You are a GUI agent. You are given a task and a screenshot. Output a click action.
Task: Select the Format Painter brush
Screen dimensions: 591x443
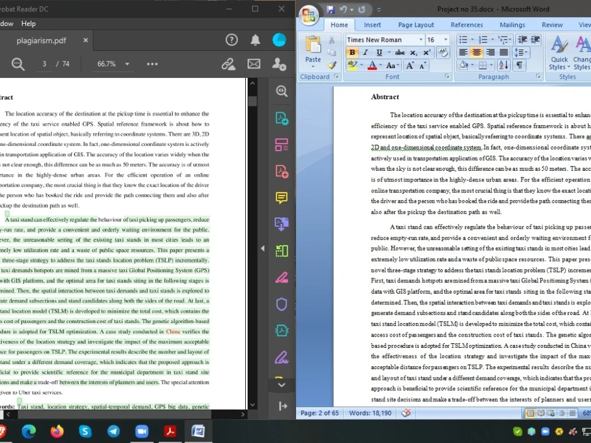(332, 65)
